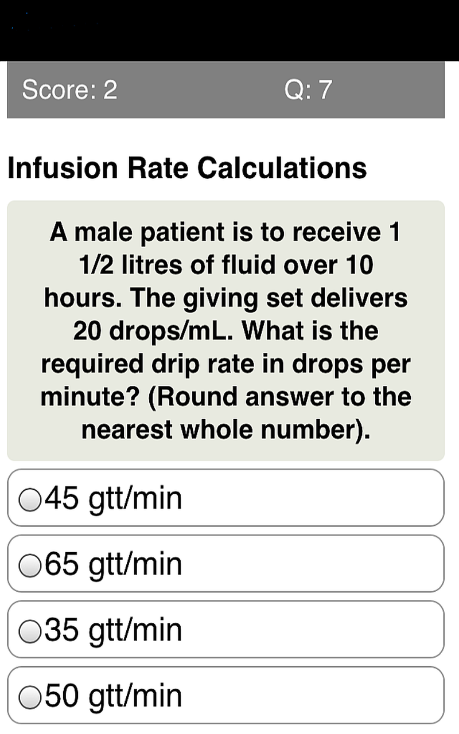The height and width of the screenshot is (734, 459).
Task: Click the top black app bar
Action: point(229,29)
